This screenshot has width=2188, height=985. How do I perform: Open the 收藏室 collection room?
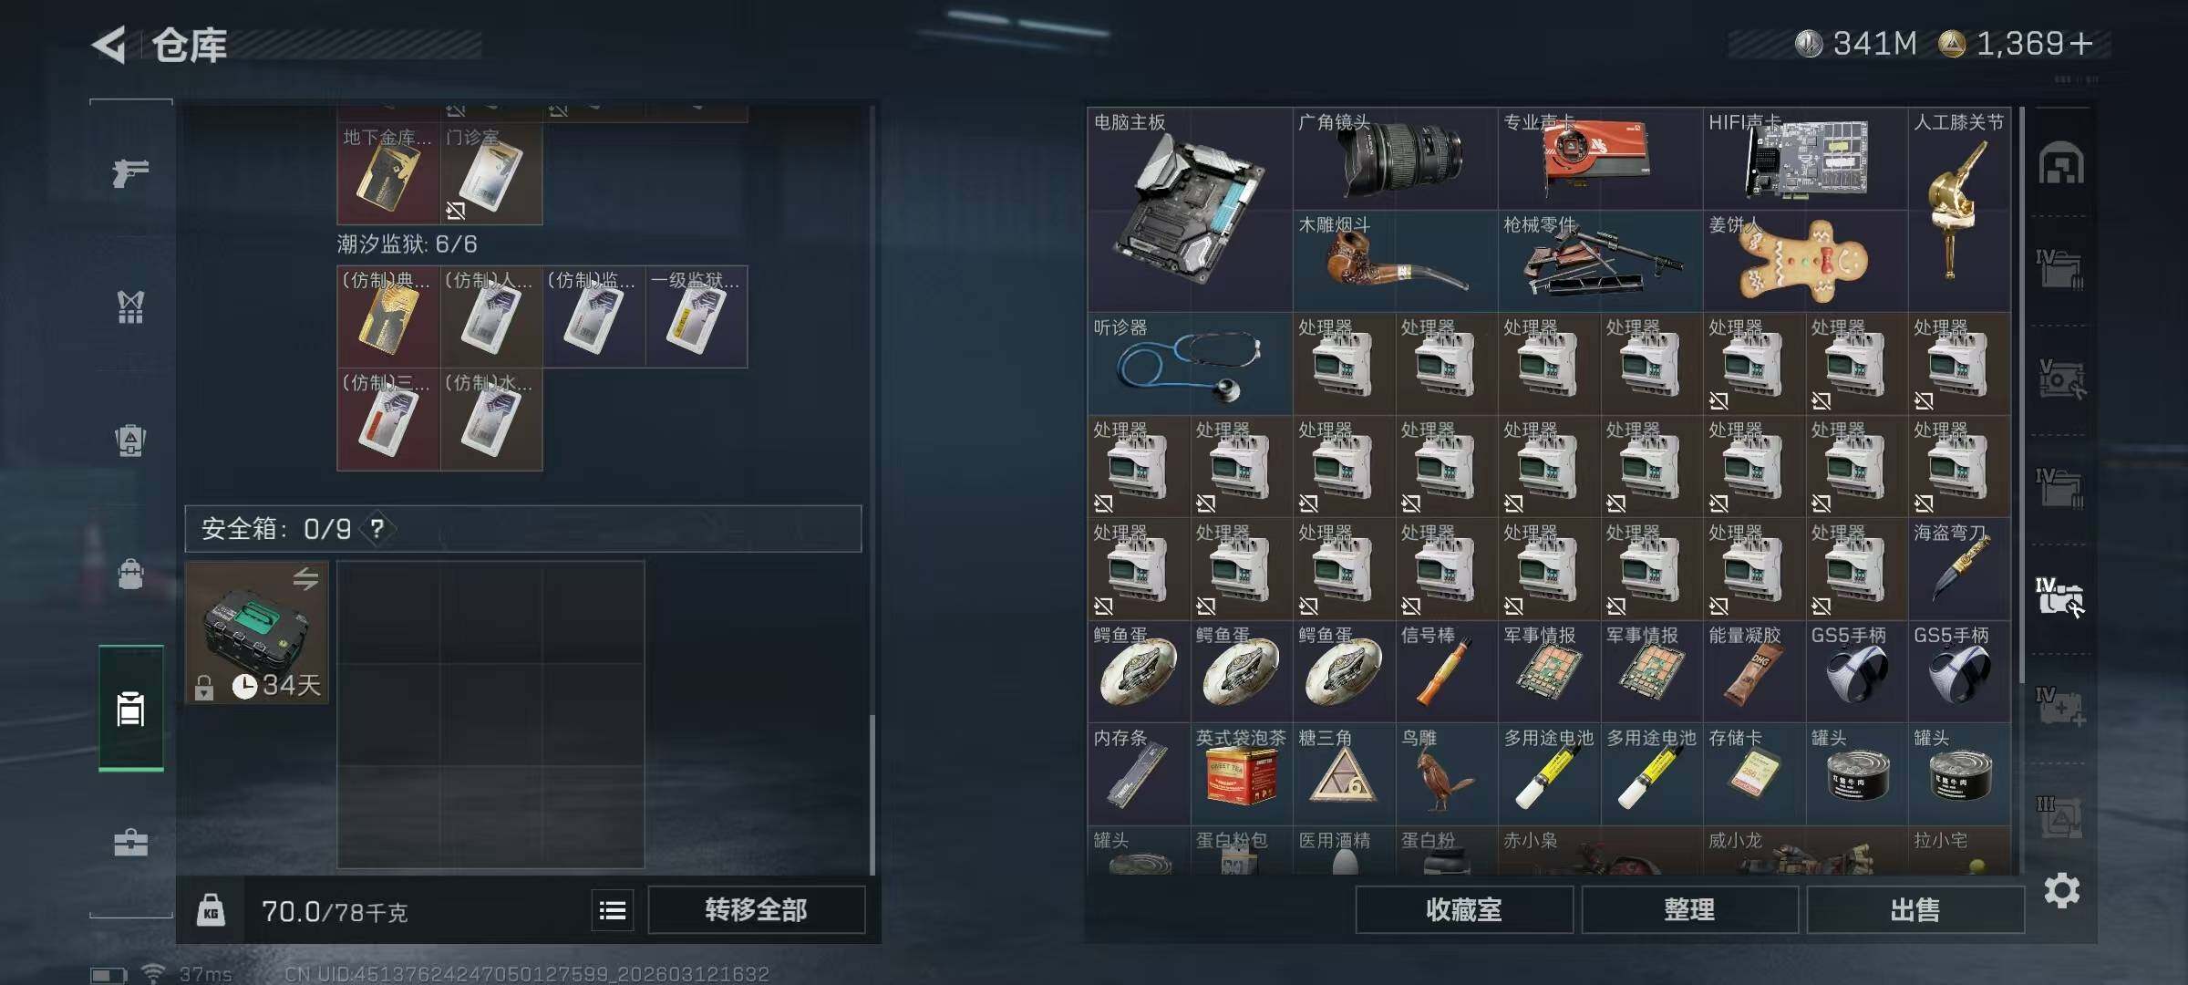click(1464, 909)
